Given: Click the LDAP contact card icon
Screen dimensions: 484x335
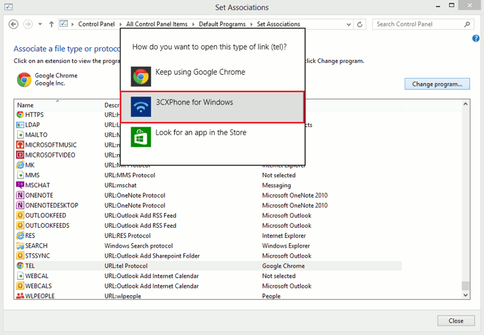Looking at the screenshot, I should 20,125.
